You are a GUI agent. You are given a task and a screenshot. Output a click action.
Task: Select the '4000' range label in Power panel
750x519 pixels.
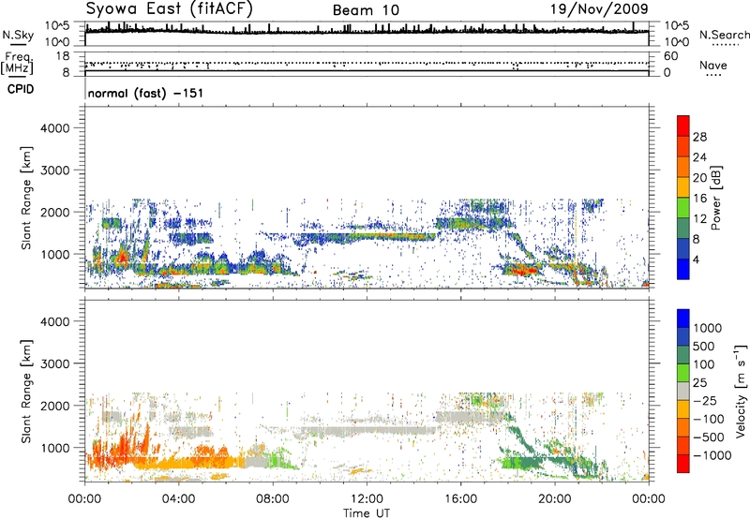pos(54,128)
